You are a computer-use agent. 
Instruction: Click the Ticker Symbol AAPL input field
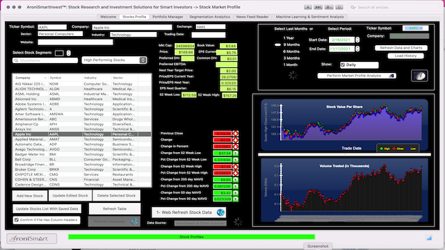52,27
